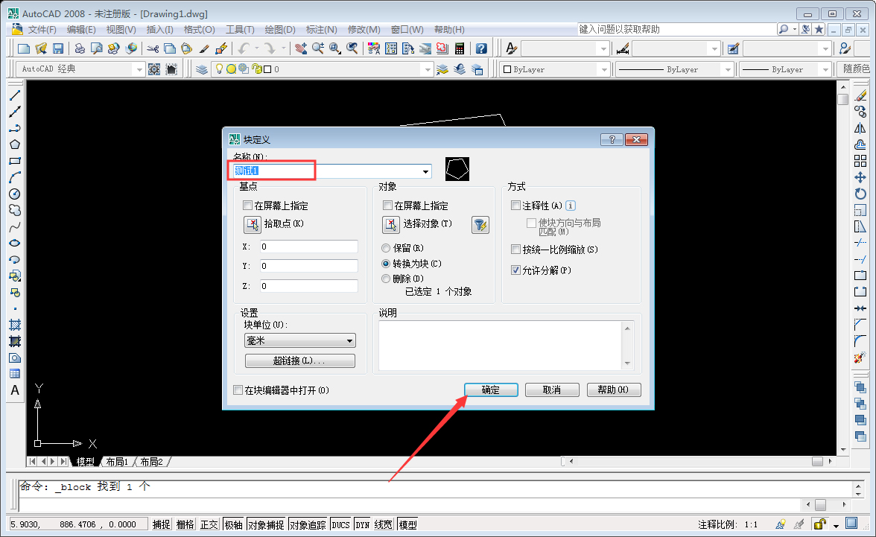Click the 拾取点 pick point icon button
Image resolution: width=876 pixels, height=537 pixels.
coord(252,225)
